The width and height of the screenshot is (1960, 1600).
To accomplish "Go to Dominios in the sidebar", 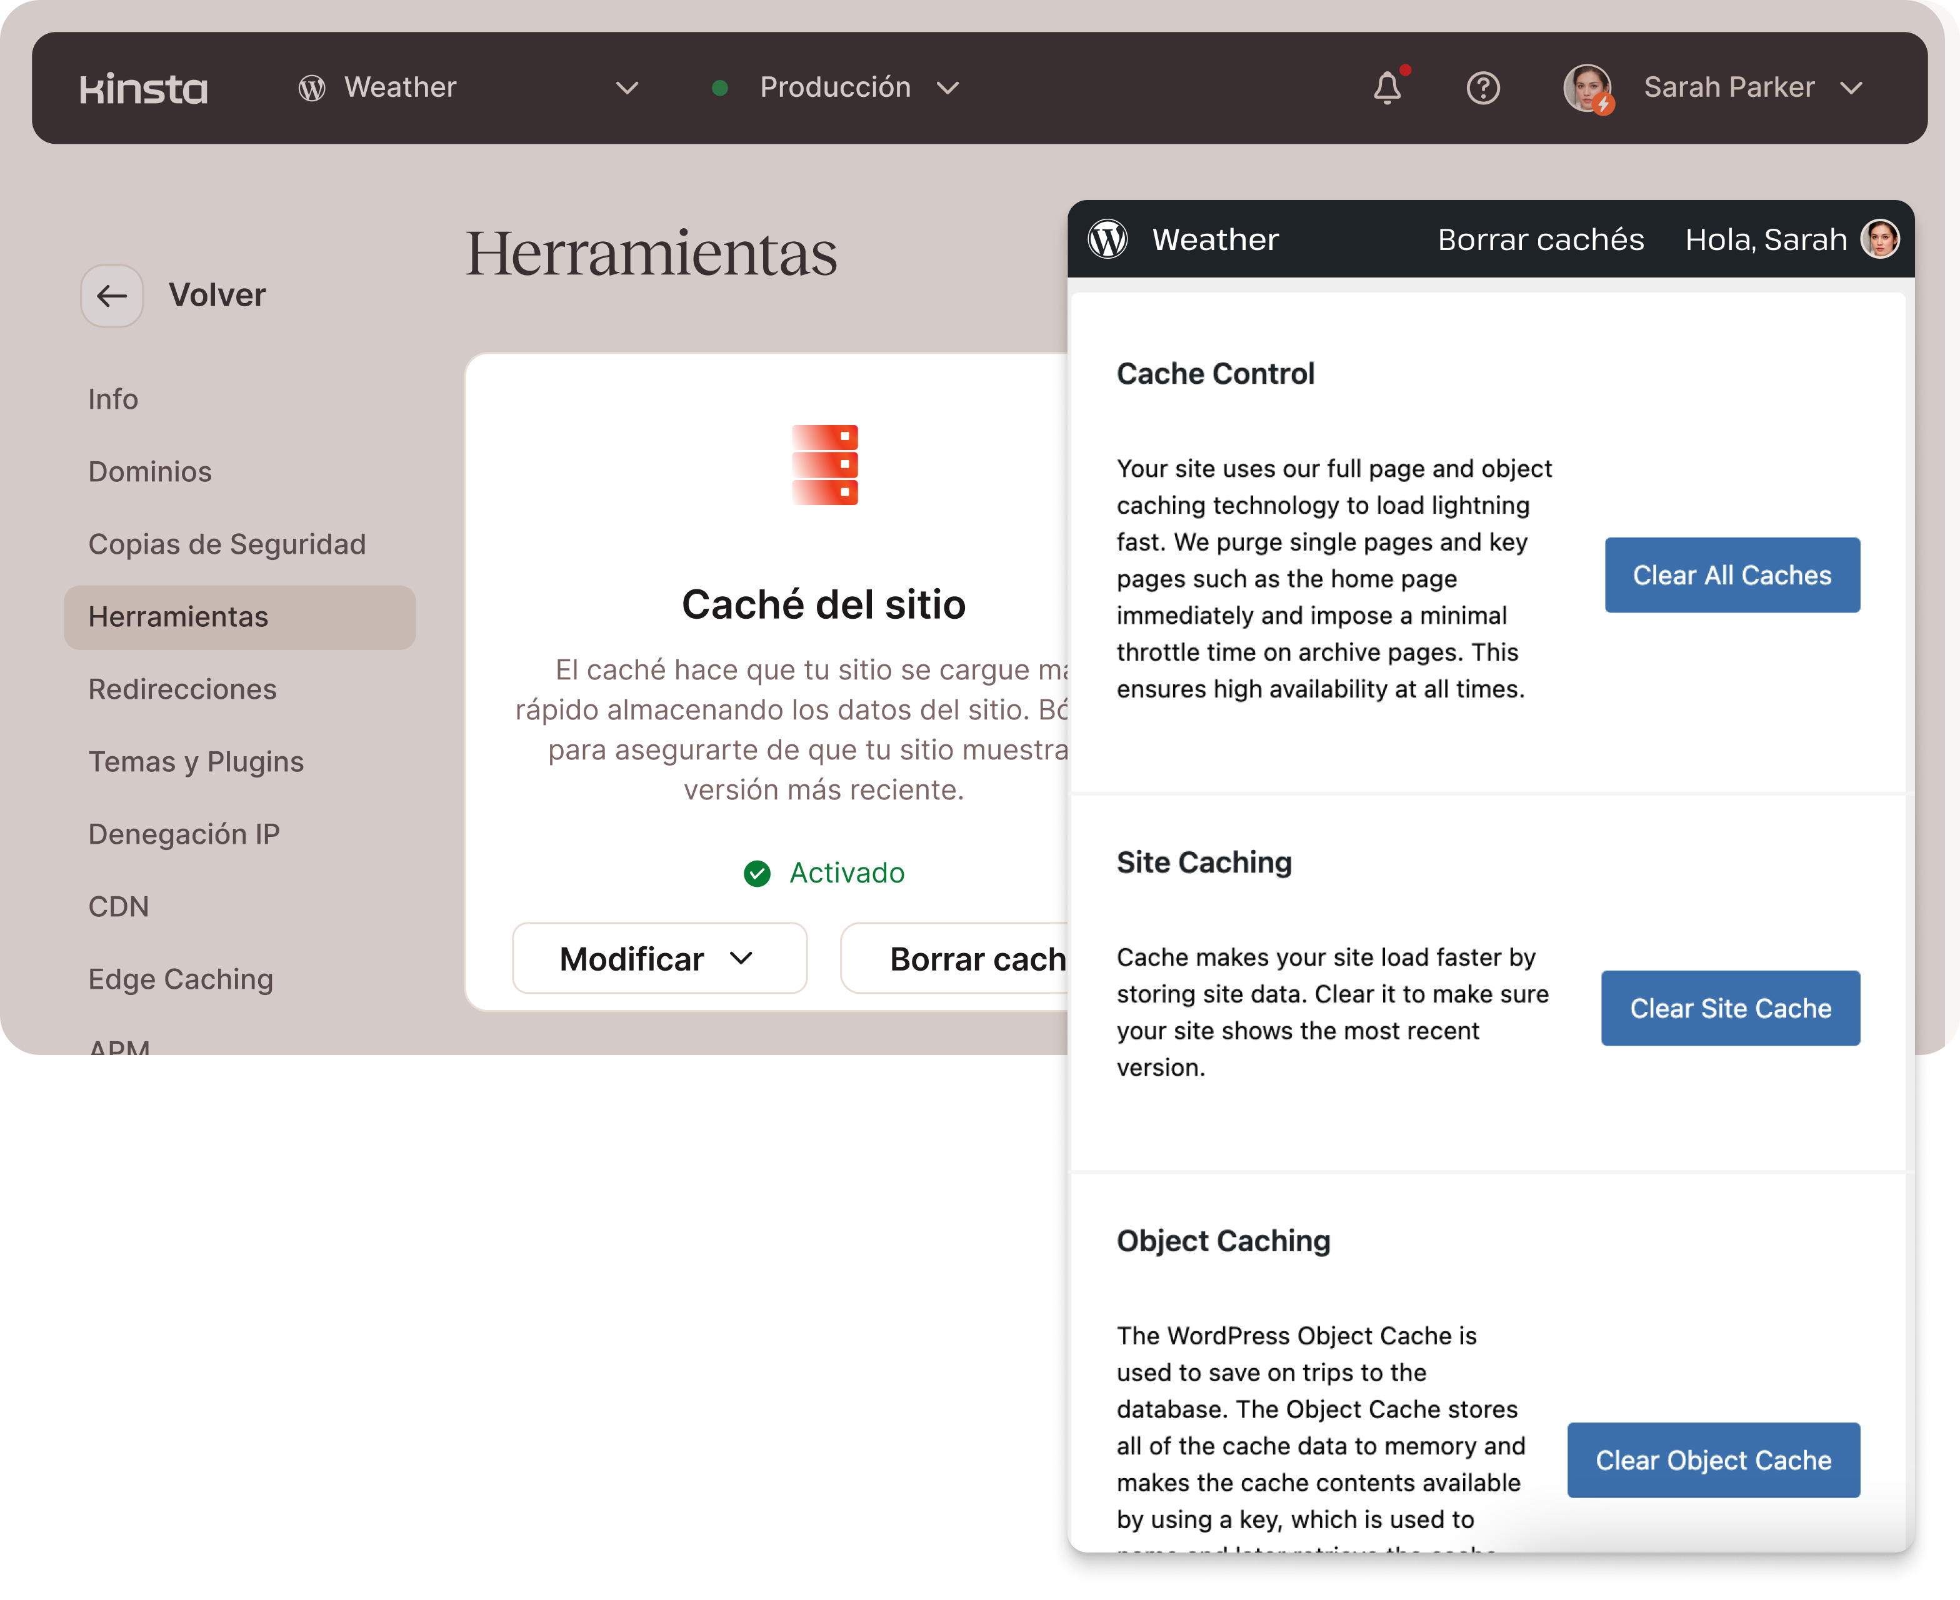I will pyautogui.click(x=150, y=472).
